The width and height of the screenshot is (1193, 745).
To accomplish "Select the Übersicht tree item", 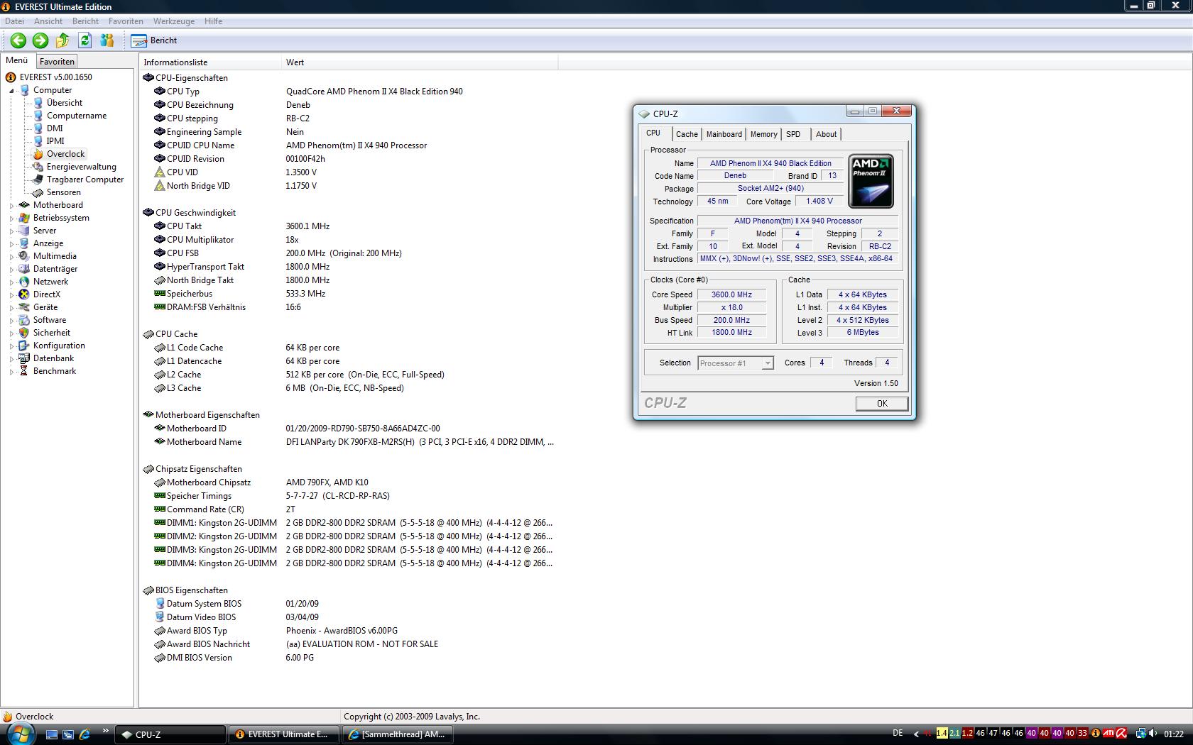I will point(65,103).
